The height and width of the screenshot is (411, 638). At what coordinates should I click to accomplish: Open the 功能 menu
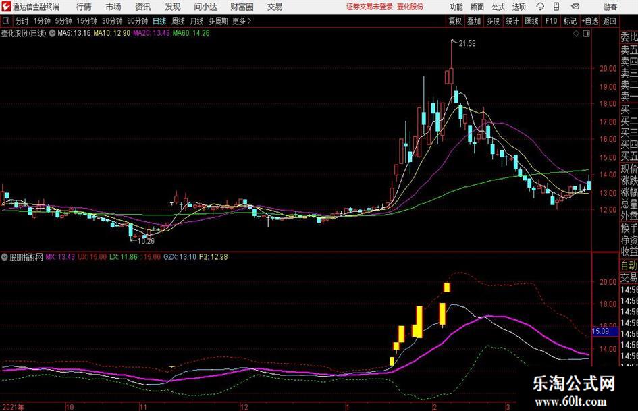click(456, 7)
